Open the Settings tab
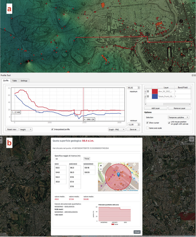Screen dimensions: 196x237 click(x=24, y=81)
